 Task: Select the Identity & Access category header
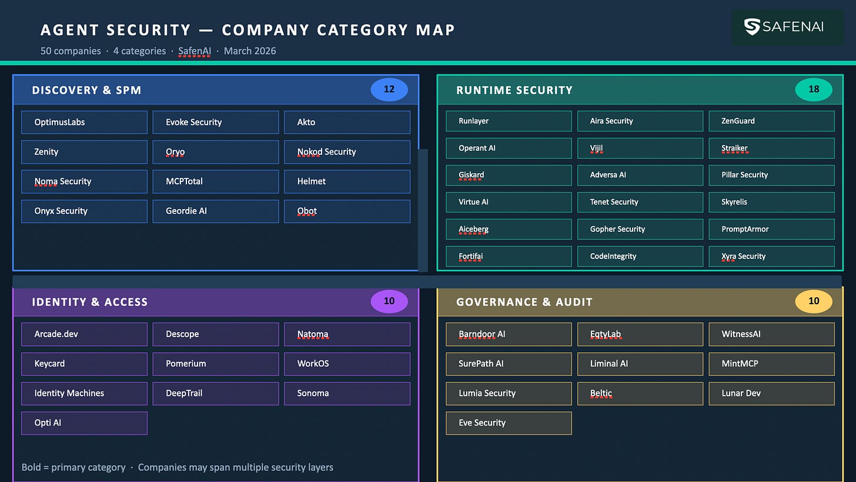pyautogui.click(x=216, y=302)
